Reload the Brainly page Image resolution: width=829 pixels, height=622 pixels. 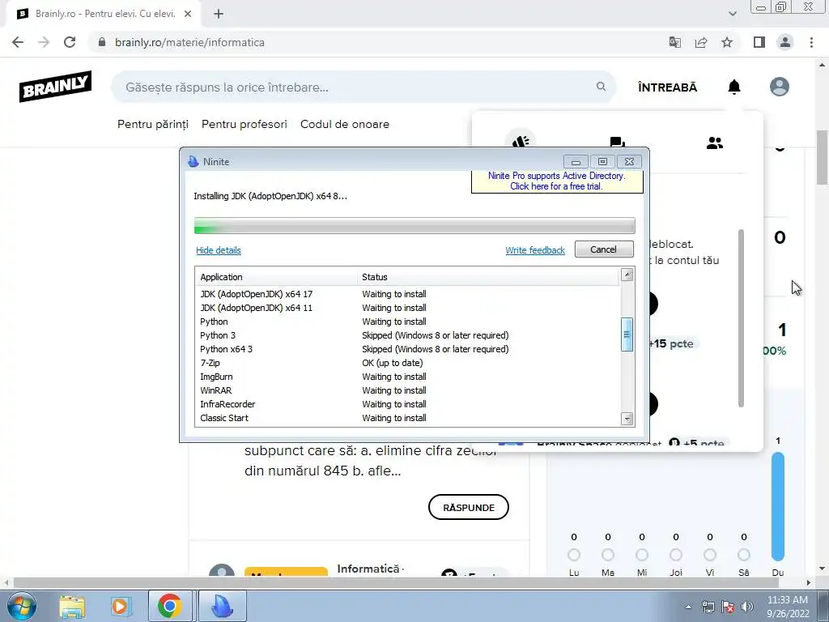[70, 42]
